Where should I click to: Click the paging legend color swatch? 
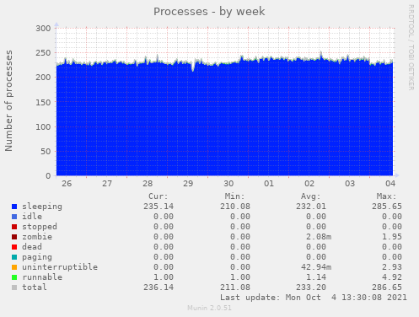pyautogui.click(x=14, y=257)
